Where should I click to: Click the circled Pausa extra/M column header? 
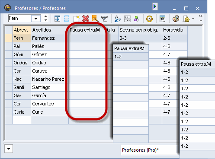coord(86,30)
